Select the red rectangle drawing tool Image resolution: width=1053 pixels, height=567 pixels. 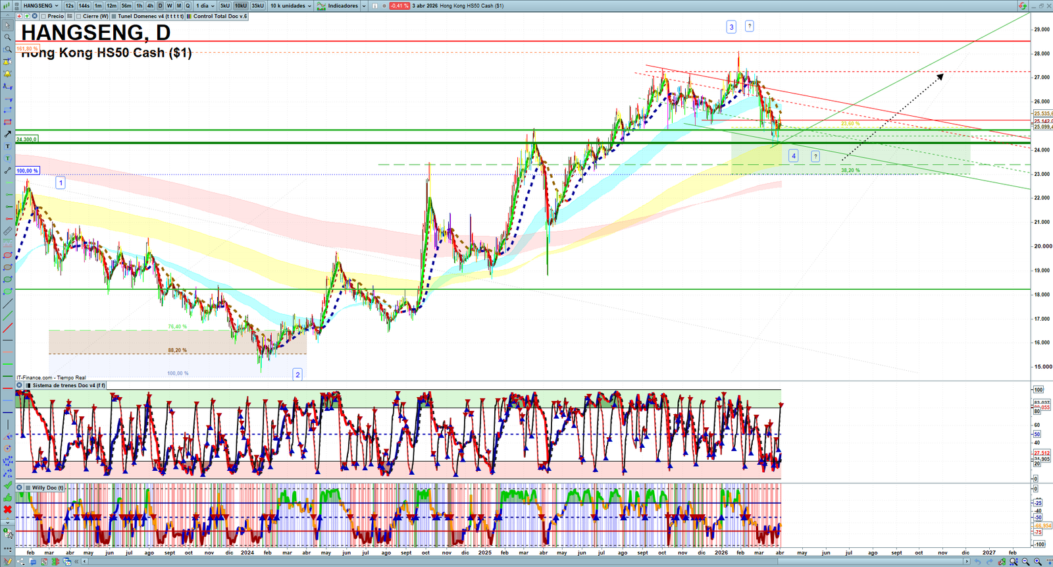pyautogui.click(x=7, y=122)
